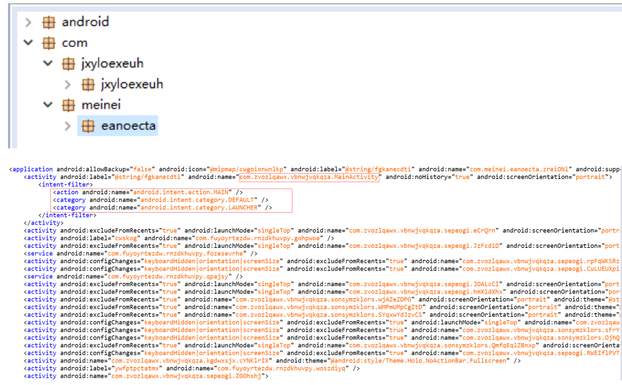Click the eanoecta package icon
This screenshot has width=622, height=385.
coord(87,125)
